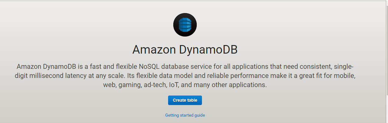The height and width of the screenshot is (123, 388).
Task: Click the large Amazon DynamoDB heading
Action: pyautogui.click(x=185, y=50)
